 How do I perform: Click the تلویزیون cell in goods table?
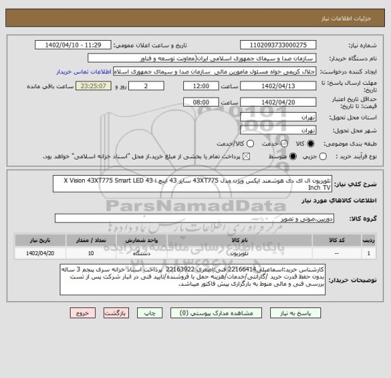[x=240, y=253]
